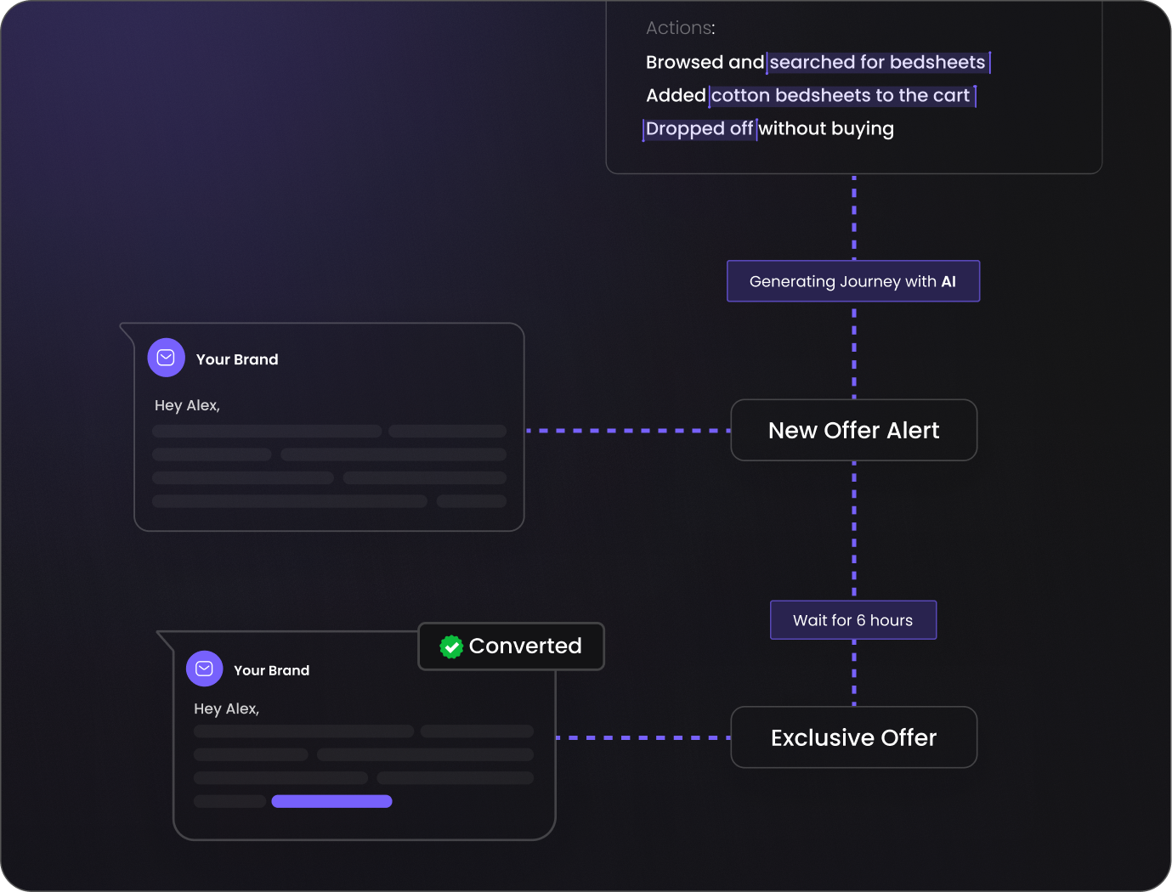Select the 'Generating Journey with AI' step
Image resolution: width=1172 pixels, height=892 pixels.
[853, 281]
